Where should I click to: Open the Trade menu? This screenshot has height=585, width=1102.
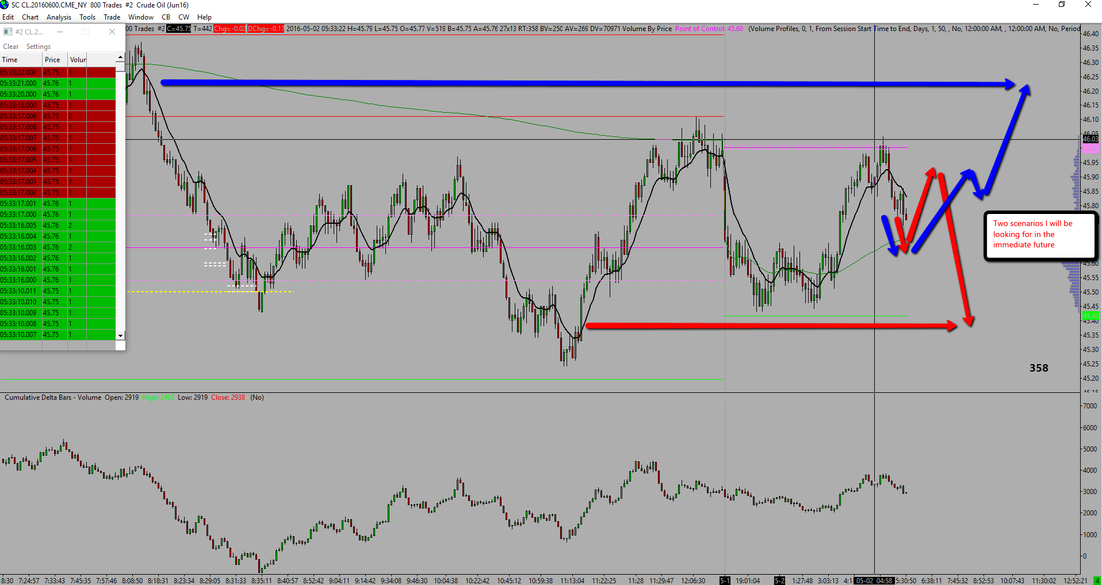click(112, 17)
